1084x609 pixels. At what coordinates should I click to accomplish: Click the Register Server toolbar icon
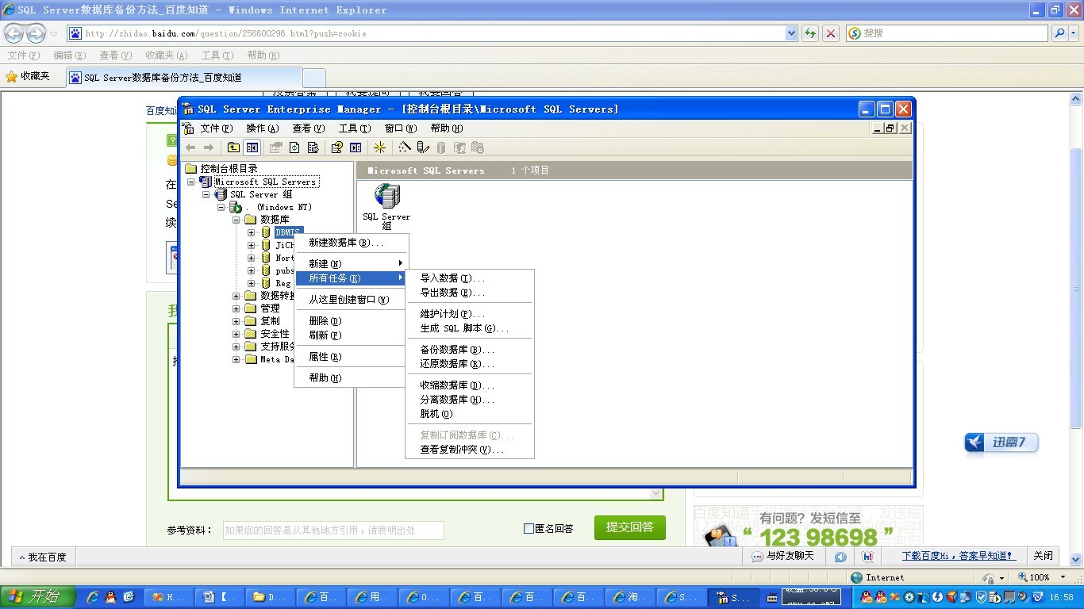pyautogui.click(x=423, y=147)
